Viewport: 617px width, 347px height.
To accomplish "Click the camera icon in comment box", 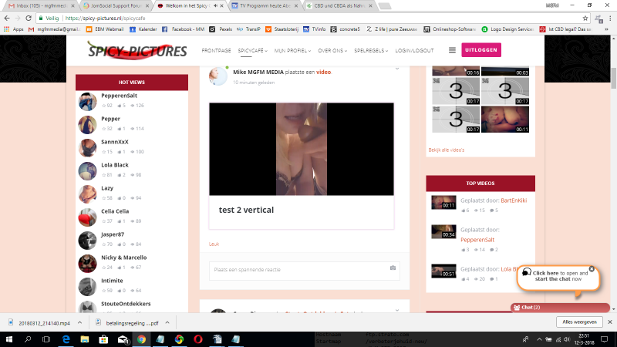I will (393, 268).
